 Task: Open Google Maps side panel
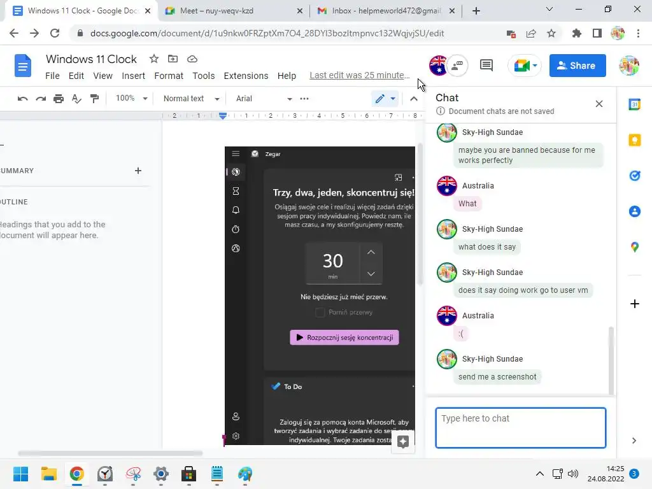(x=635, y=247)
